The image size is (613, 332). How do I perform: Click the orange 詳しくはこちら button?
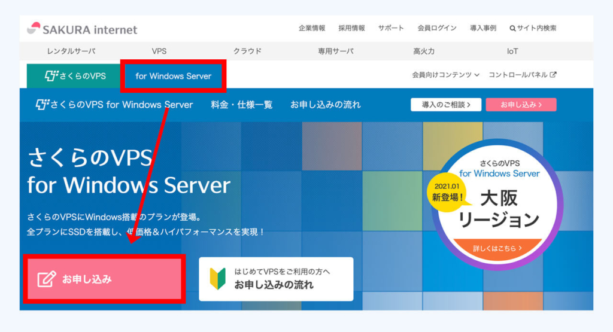[x=497, y=248]
